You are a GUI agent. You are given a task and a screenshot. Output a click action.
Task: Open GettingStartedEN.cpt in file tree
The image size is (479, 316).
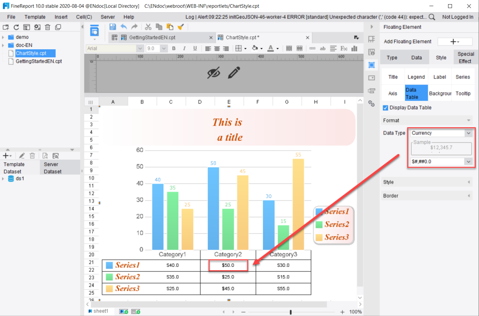[39, 61]
